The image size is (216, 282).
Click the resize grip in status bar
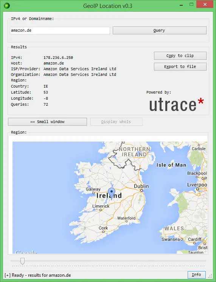pyautogui.click(x=210, y=276)
